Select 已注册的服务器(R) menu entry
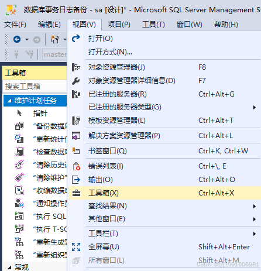The height and width of the screenshot is (271, 261). 164,94
